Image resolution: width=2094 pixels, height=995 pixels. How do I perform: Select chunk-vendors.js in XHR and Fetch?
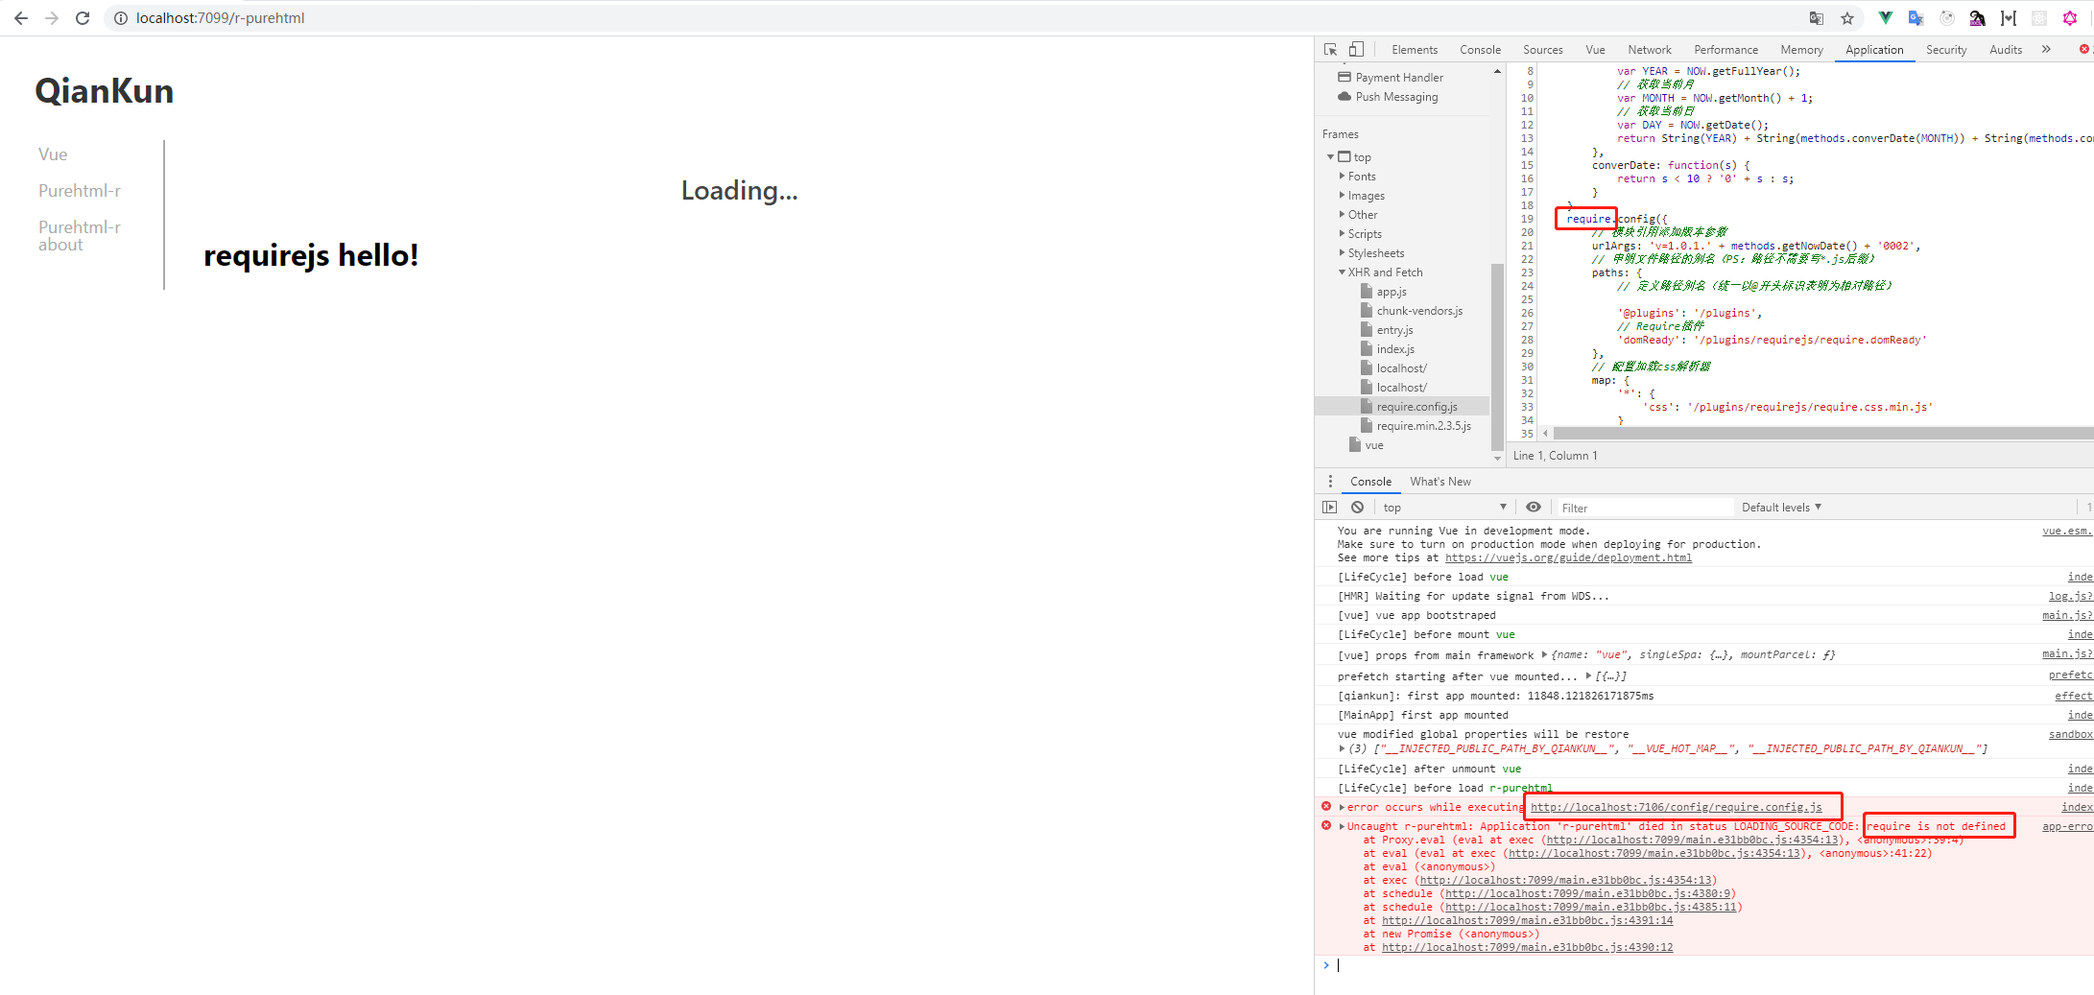tap(1419, 311)
